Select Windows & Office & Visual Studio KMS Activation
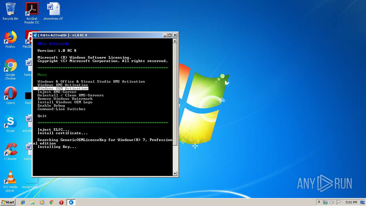This screenshot has height=206, width=366. click(91, 82)
